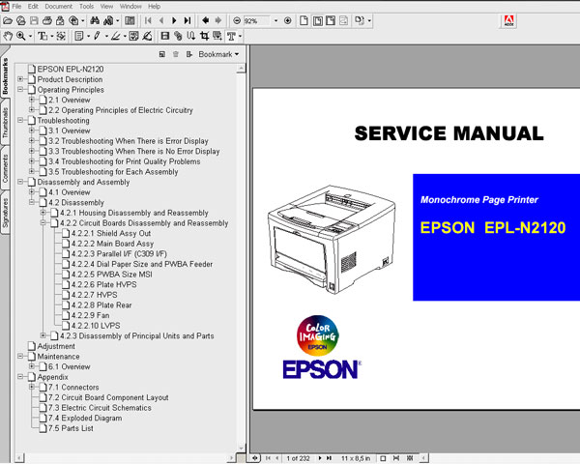580x464 pixels.
Task: Click the New Bookmark icon in bookmarks panel
Action: (162, 54)
